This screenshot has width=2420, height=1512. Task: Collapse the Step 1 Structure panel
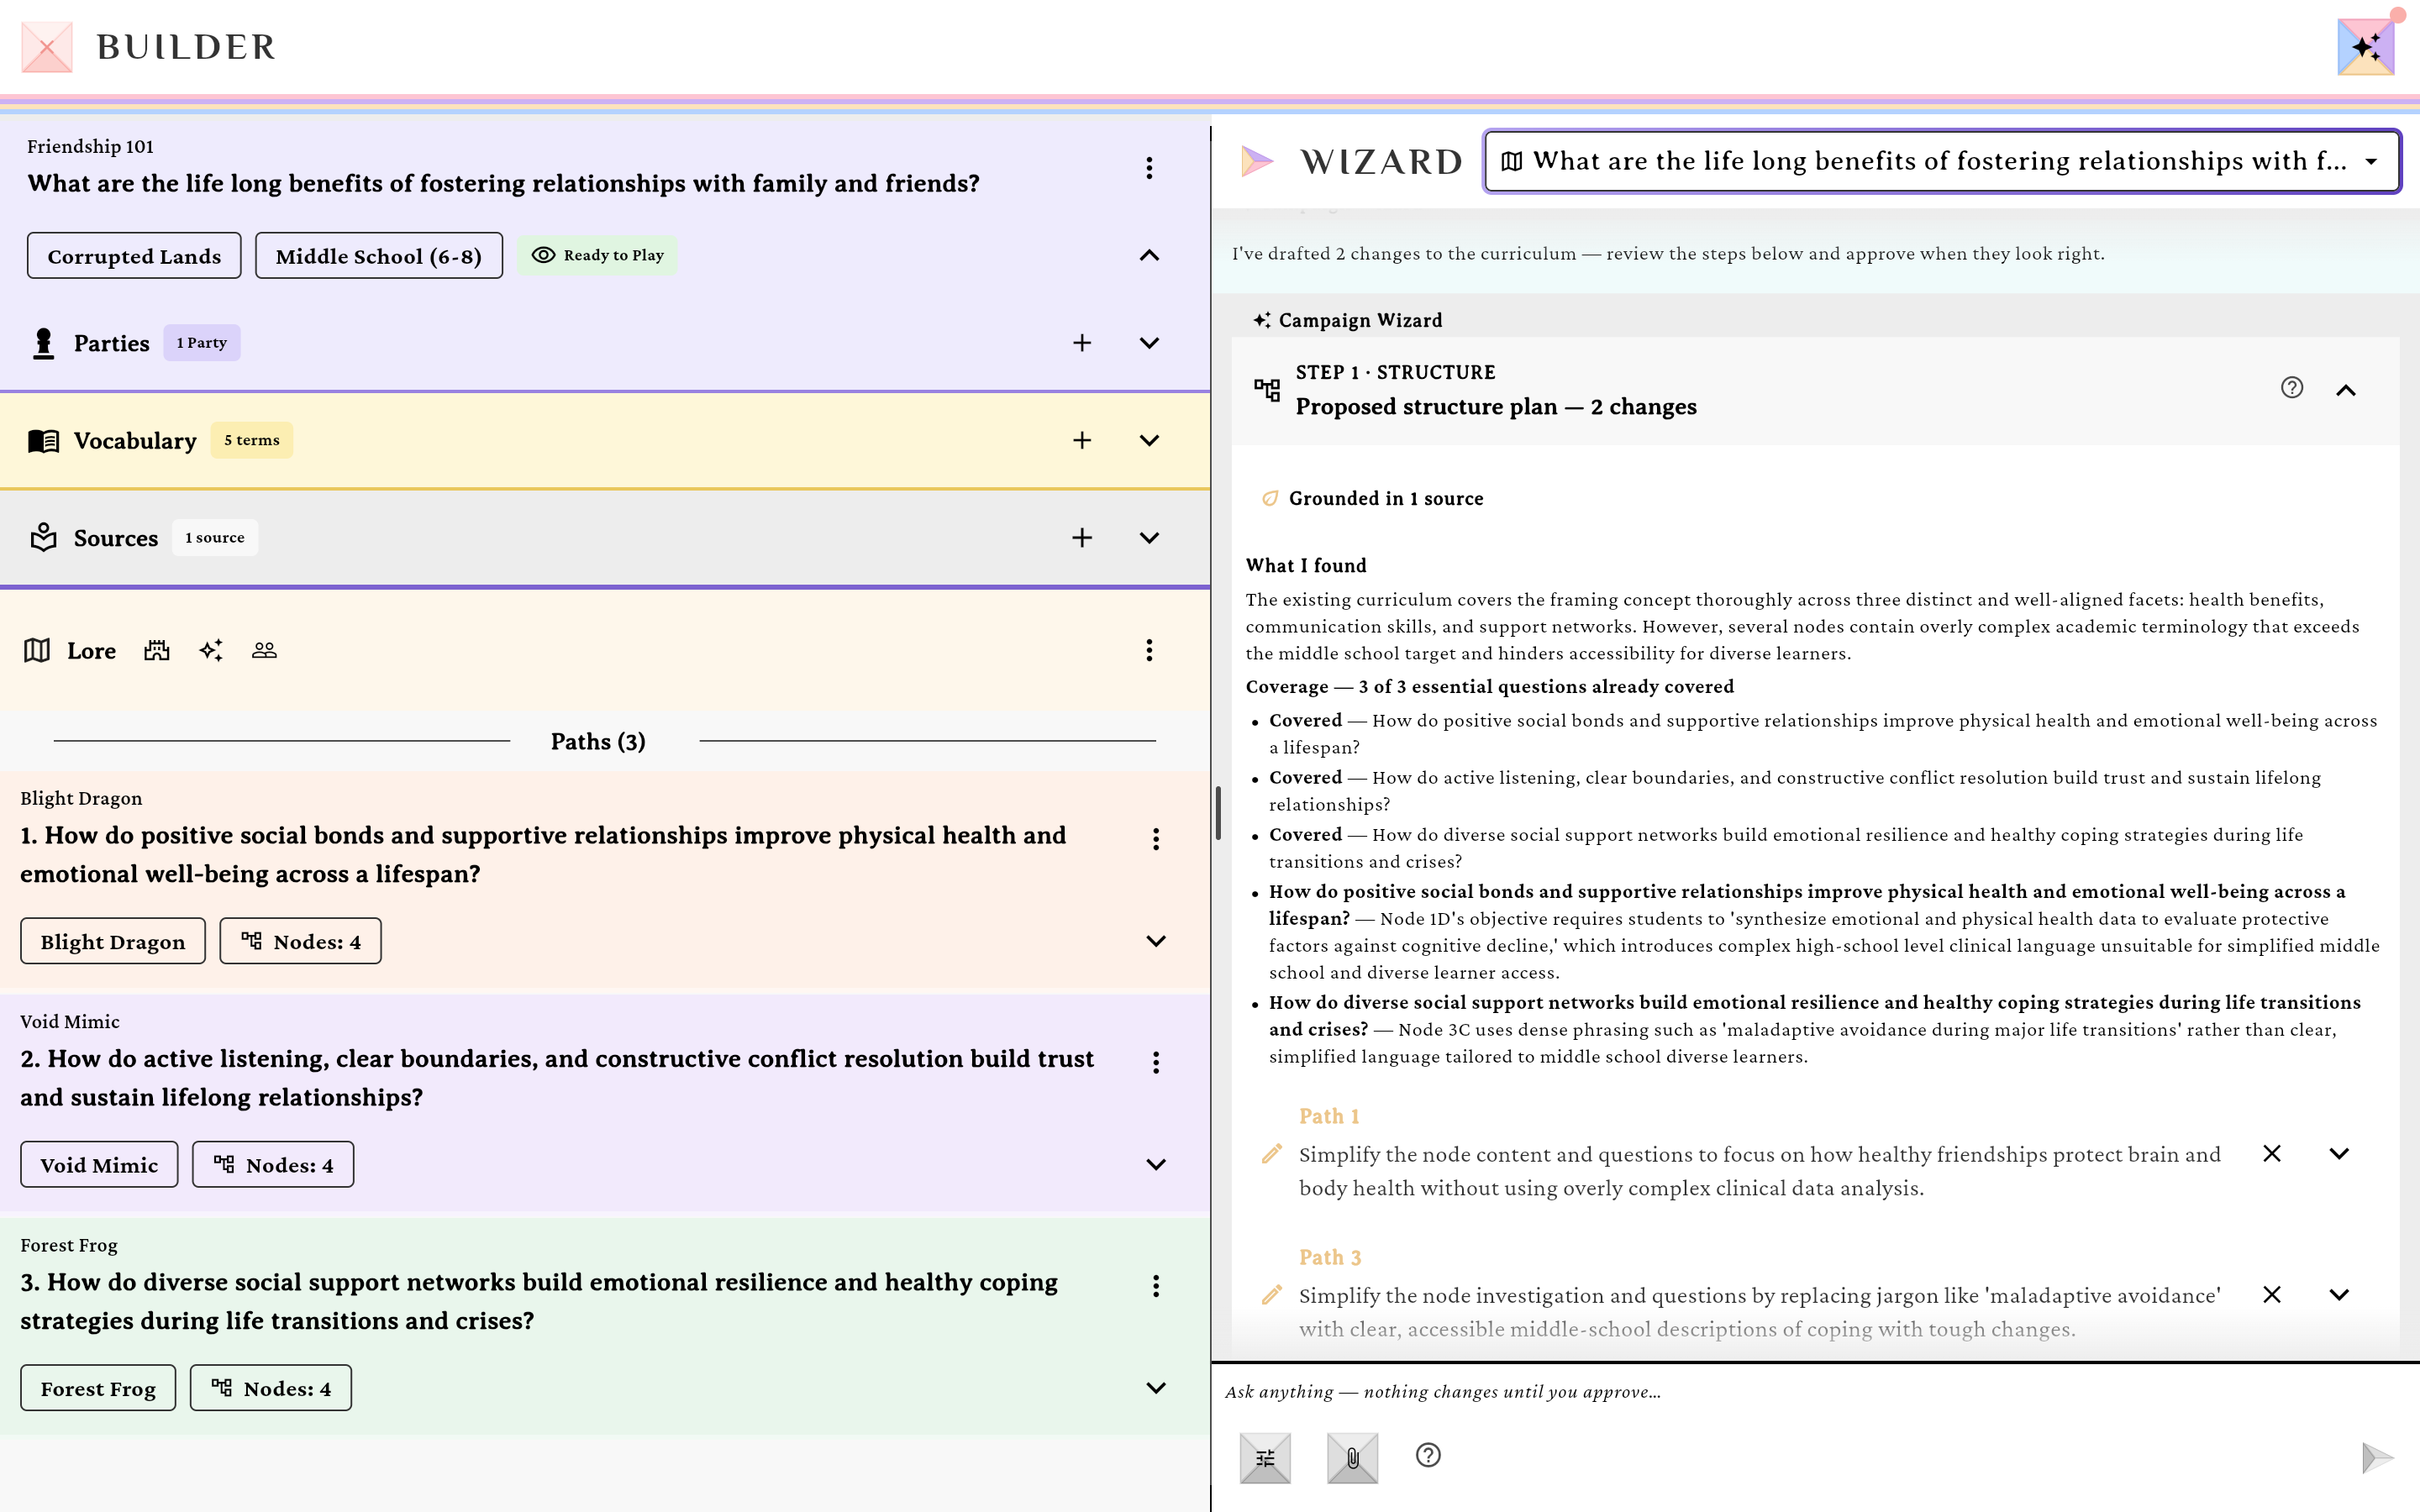[2346, 390]
